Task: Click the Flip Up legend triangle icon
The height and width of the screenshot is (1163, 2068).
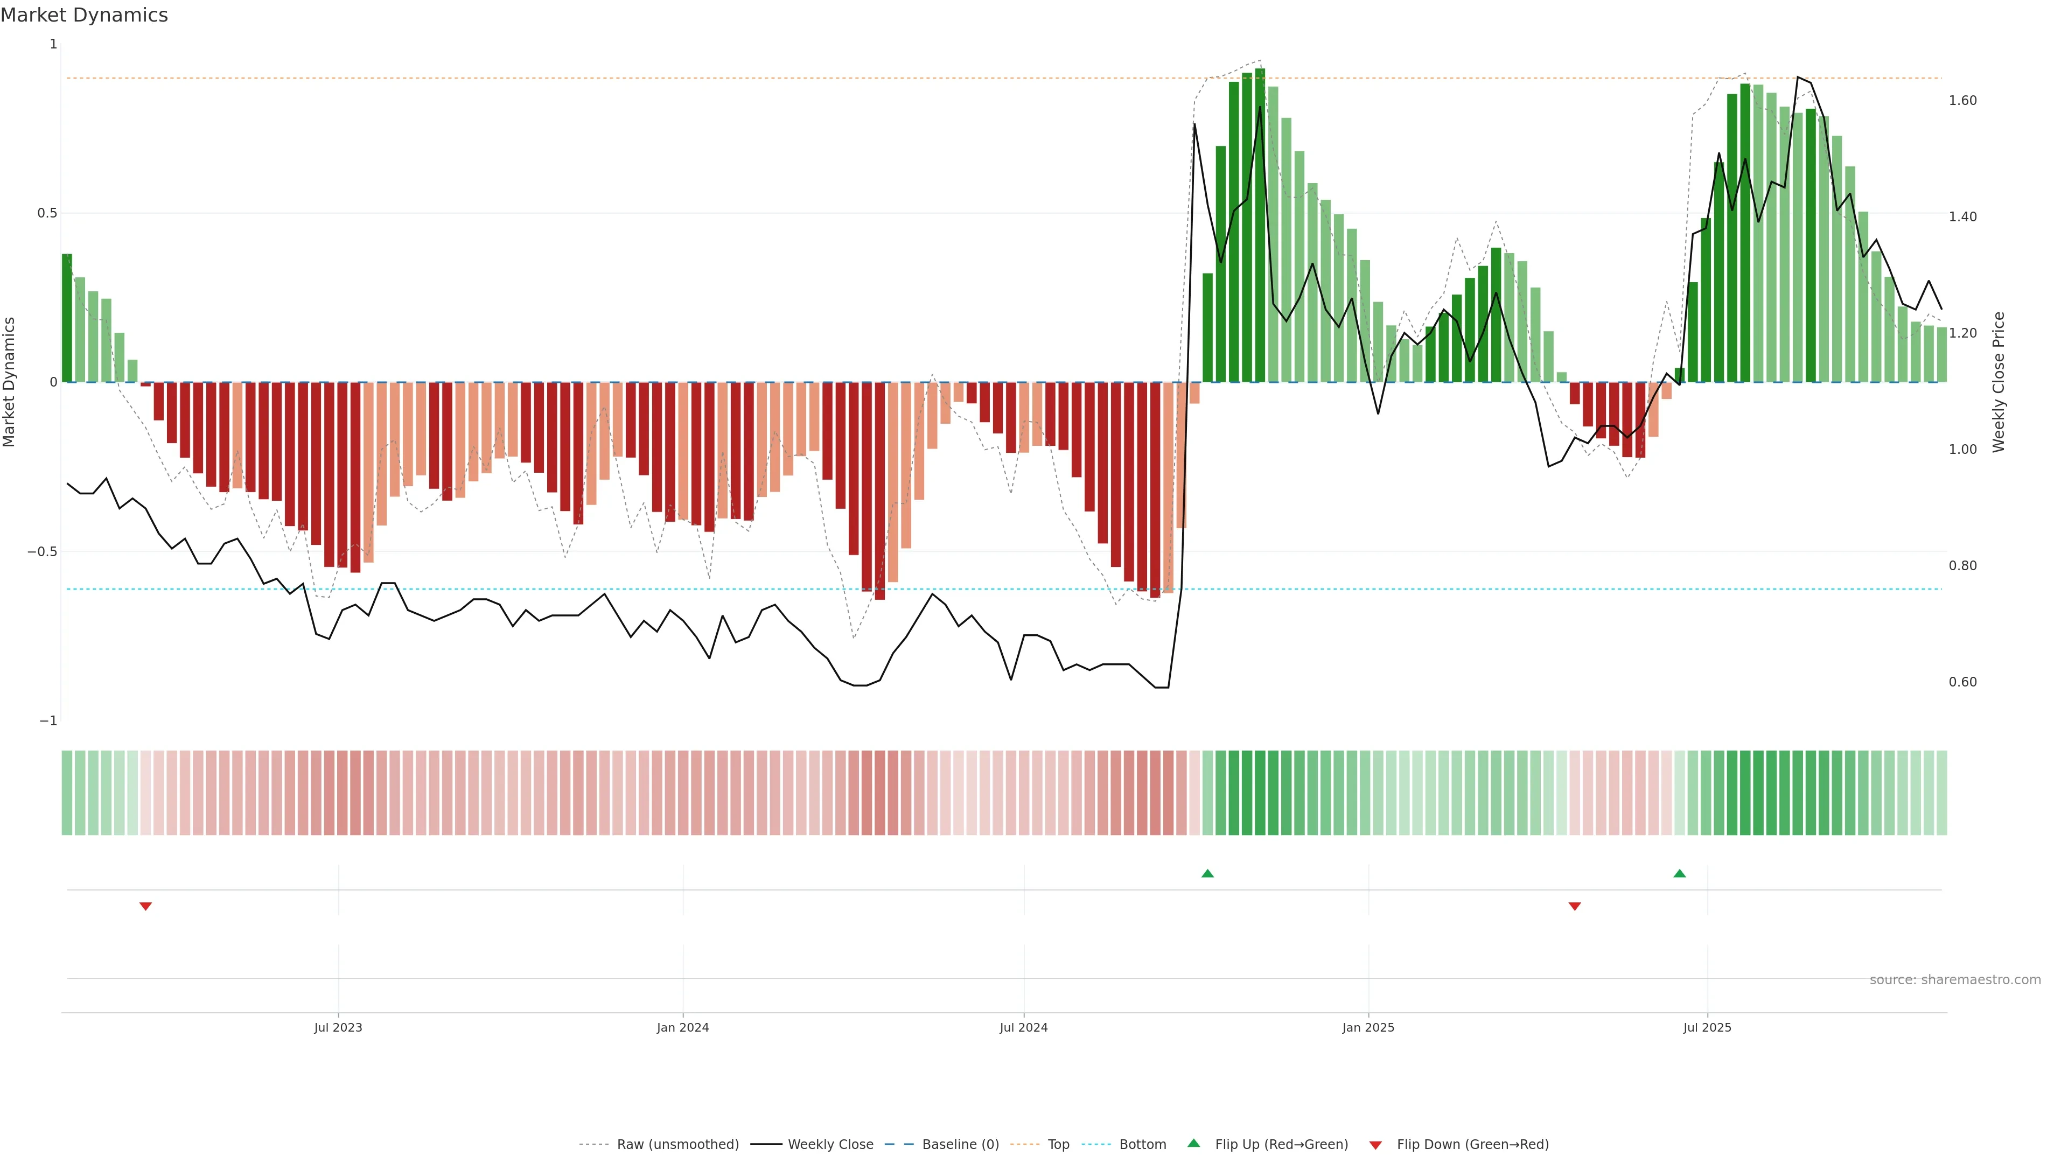Action: (1194, 1143)
